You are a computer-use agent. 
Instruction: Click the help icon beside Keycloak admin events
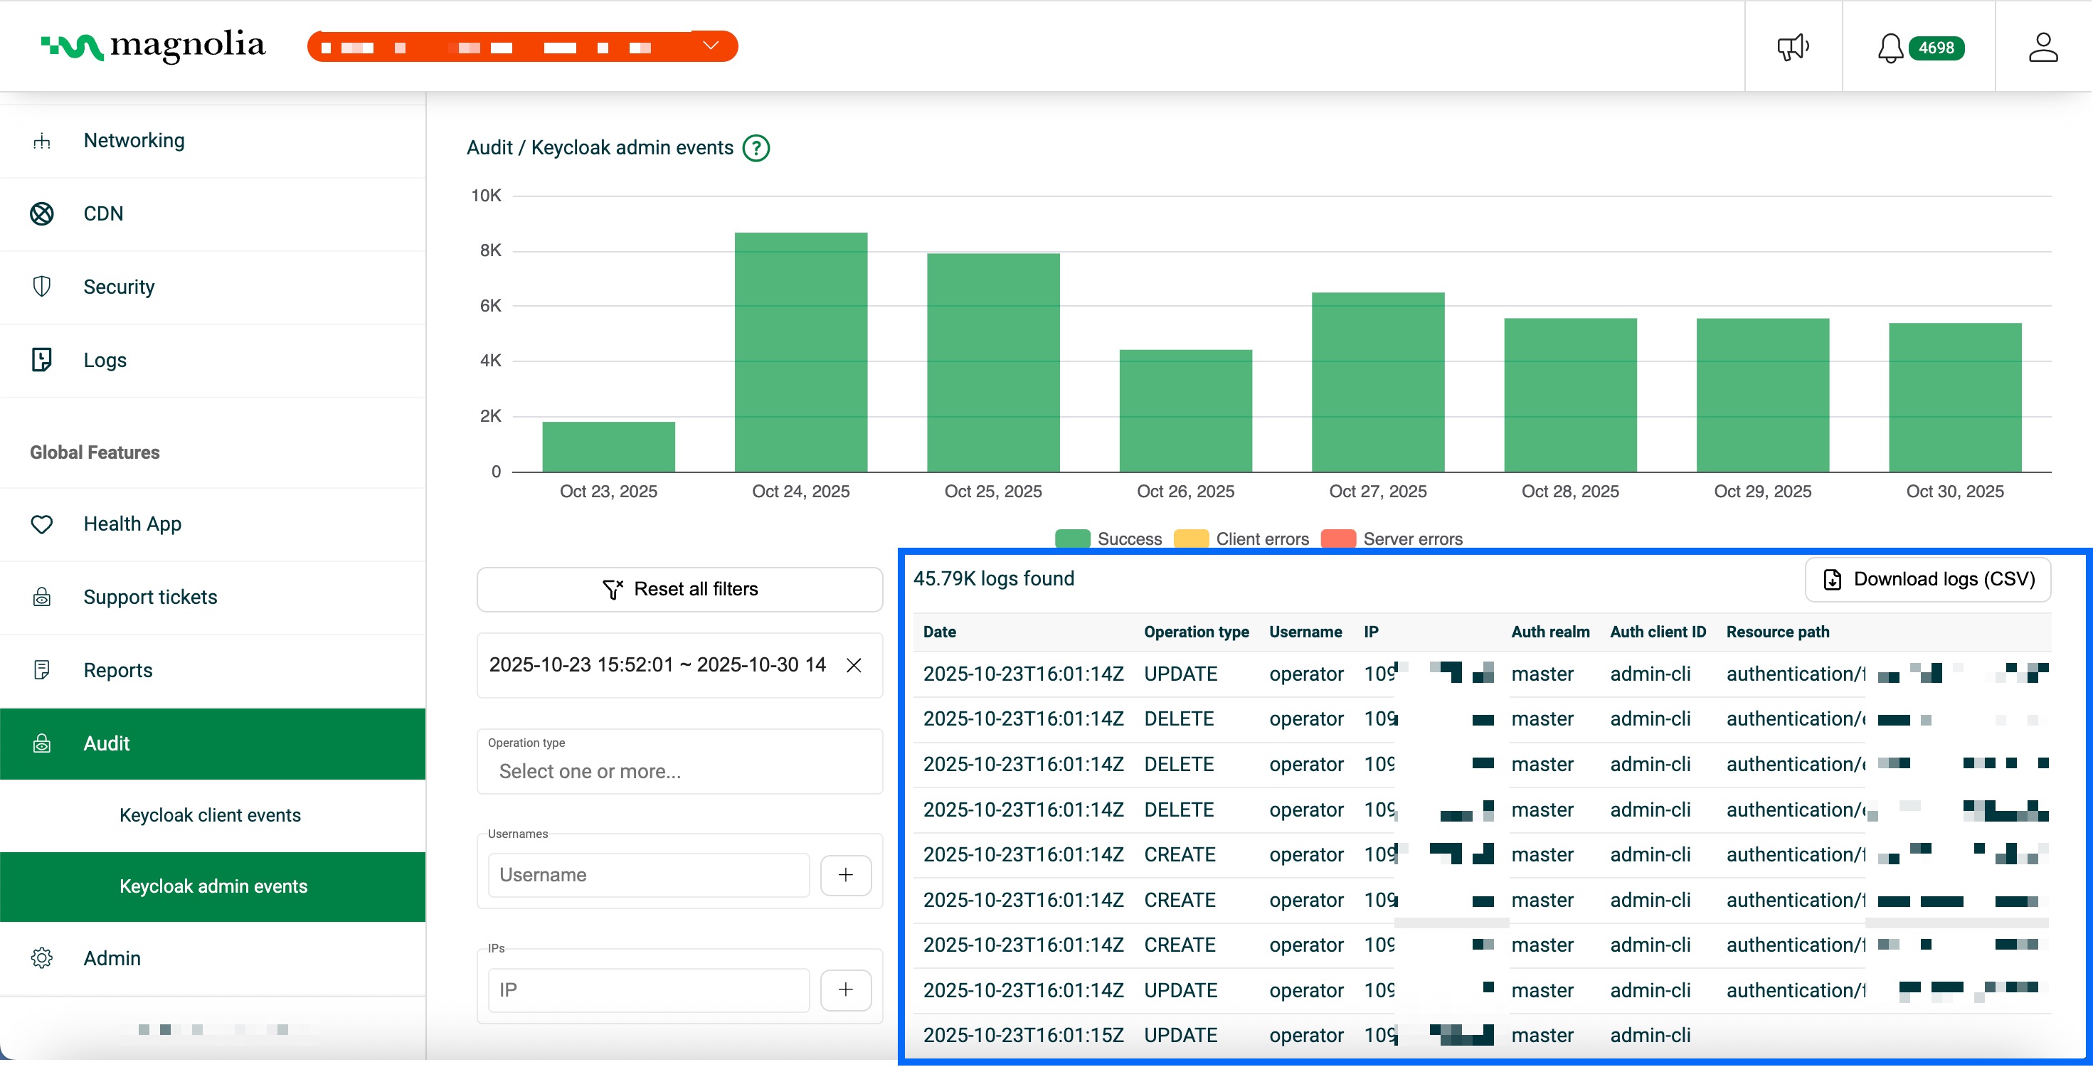tap(756, 148)
